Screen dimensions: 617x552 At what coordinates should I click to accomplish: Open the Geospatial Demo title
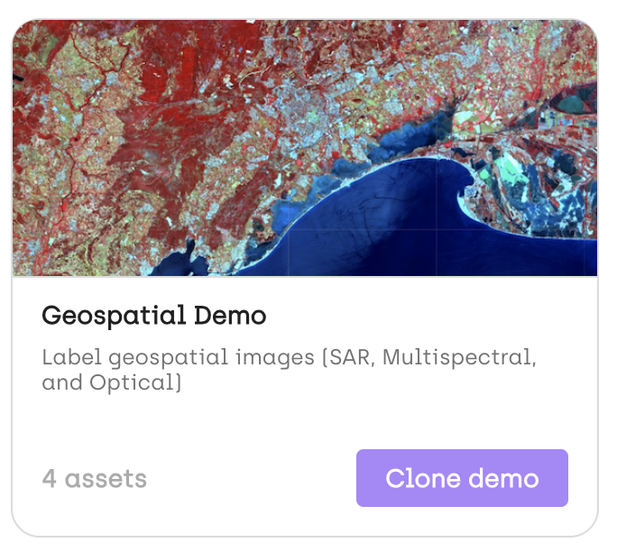pyautogui.click(x=154, y=316)
